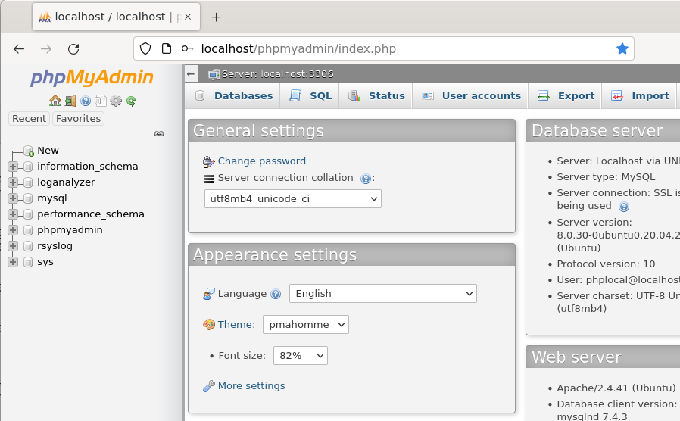Click the help icon next to Language
Screen dimensions: 680x421
(x=276, y=294)
